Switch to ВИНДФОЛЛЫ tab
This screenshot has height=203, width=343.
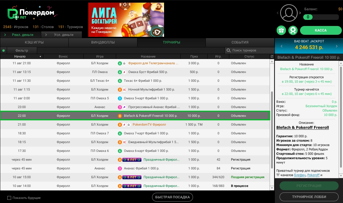[103, 42]
